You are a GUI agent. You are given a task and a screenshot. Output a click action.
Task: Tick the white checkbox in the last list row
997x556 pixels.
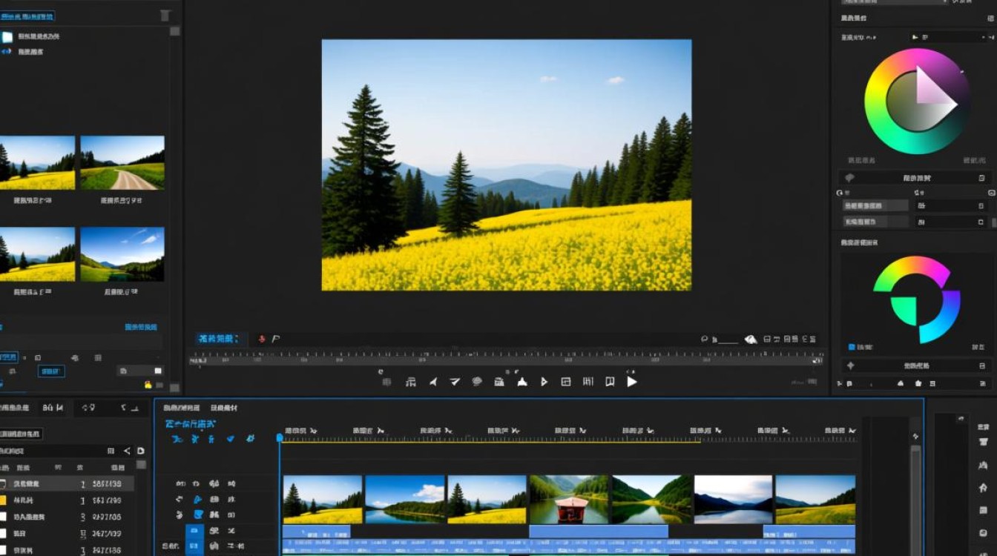click(x=3, y=549)
